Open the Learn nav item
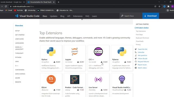 click(94, 16)
